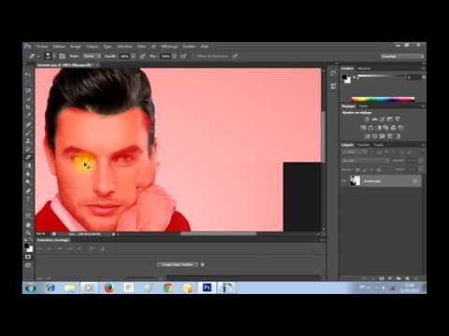Enable the Erase to History checkbox
Image resolution: width=449 pixels, height=336 pixels.
point(194,56)
